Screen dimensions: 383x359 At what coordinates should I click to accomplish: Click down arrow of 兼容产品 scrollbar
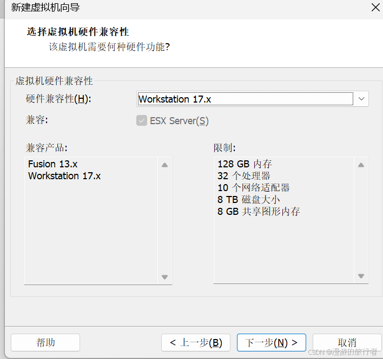pyautogui.click(x=165, y=277)
